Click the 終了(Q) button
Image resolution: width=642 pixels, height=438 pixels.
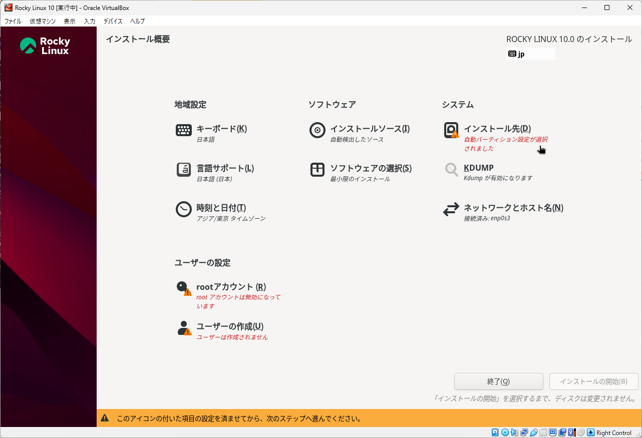(498, 381)
